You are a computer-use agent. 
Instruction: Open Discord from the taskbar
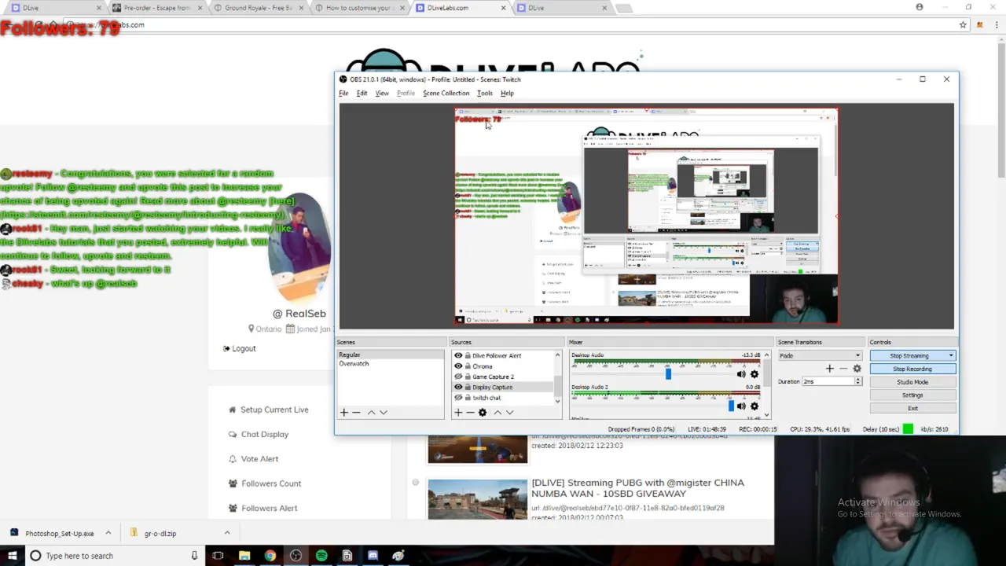(373, 556)
